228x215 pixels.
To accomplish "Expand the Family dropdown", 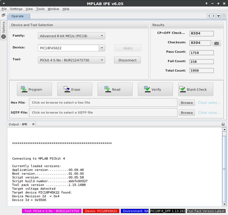I will tap(102, 36).
